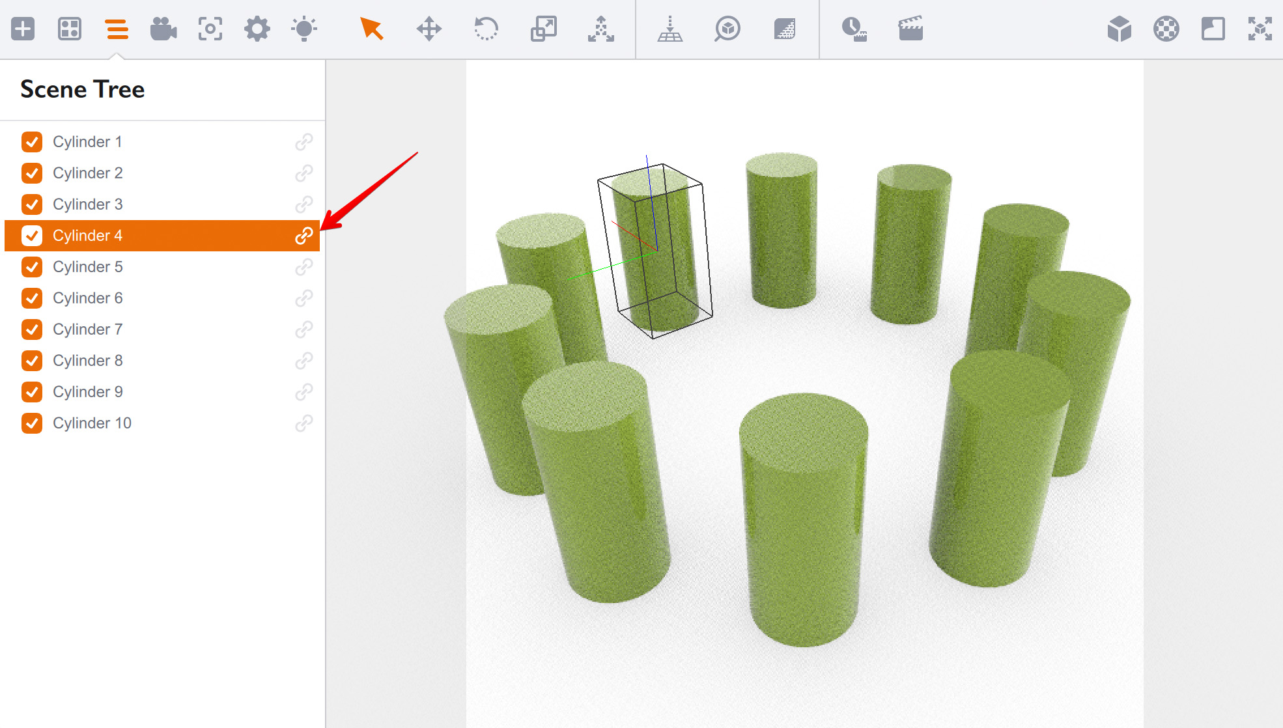Select the Move tool
Image resolution: width=1283 pixels, height=728 pixels.
click(429, 29)
